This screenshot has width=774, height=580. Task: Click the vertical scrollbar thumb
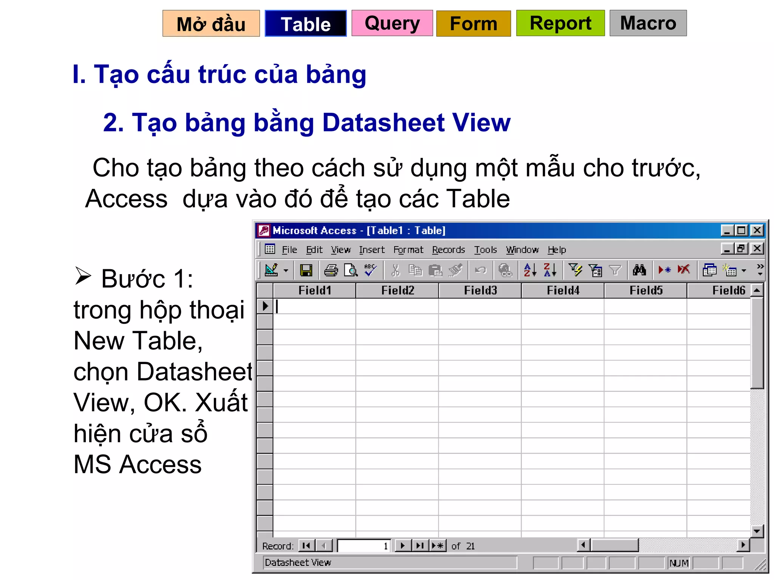[x=757, y=343]
